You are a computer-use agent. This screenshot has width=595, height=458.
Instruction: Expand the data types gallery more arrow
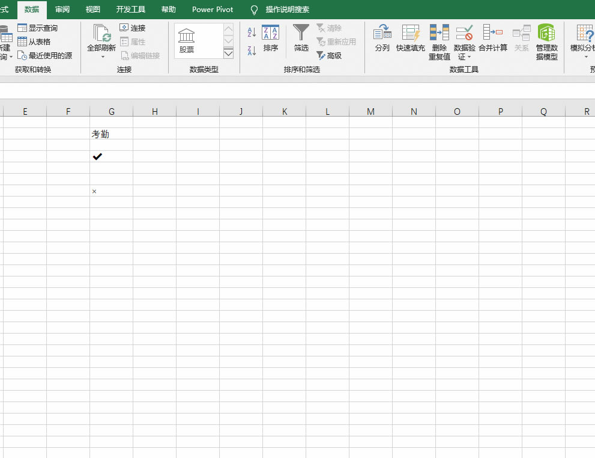[x=228, y=53]
